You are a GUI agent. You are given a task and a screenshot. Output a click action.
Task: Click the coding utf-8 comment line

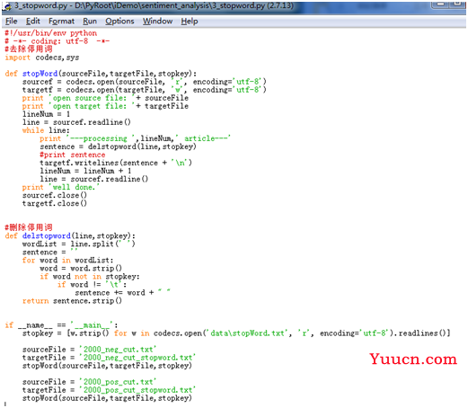pos(57,41)
